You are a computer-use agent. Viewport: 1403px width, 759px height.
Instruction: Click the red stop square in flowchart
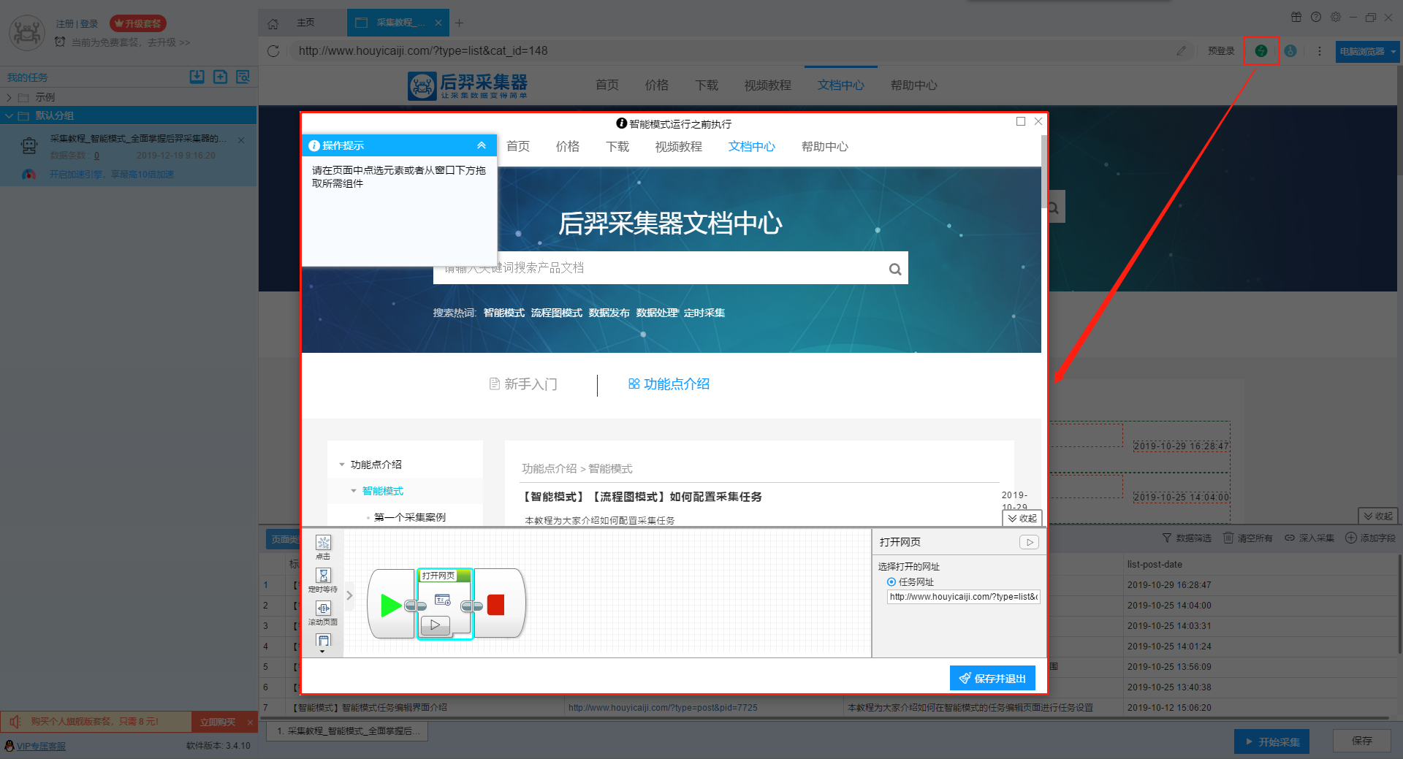pyautogui.click(x=496, y=605)
